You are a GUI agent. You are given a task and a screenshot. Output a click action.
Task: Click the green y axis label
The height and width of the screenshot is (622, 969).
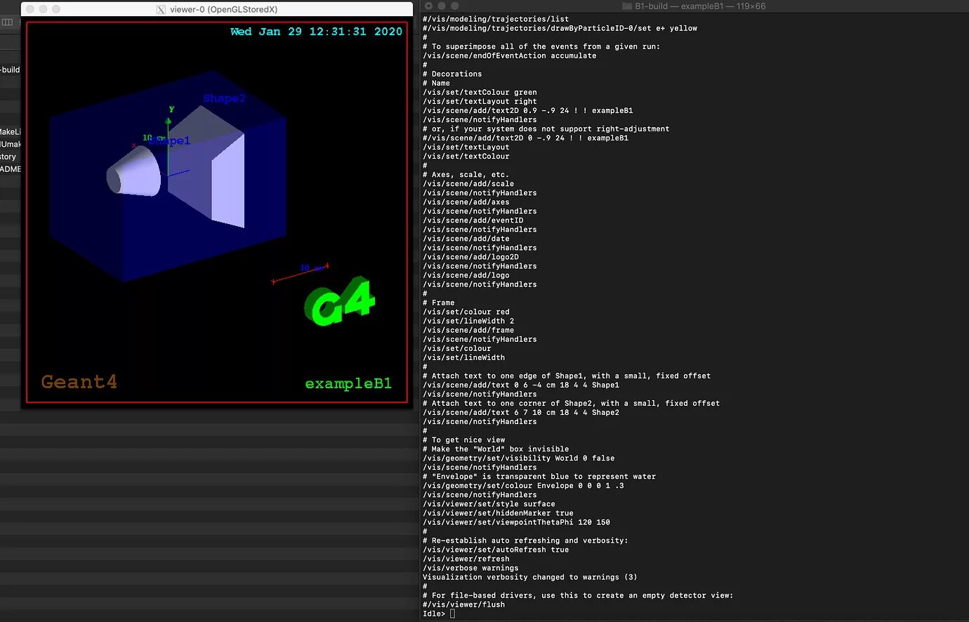[x=171, y=109]
